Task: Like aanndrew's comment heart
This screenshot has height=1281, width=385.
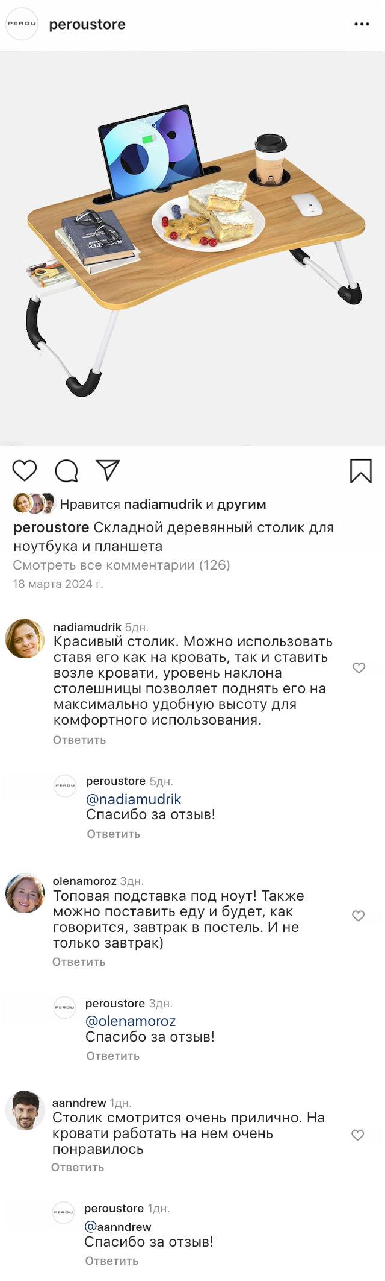Action: [x=357, y=1135]
